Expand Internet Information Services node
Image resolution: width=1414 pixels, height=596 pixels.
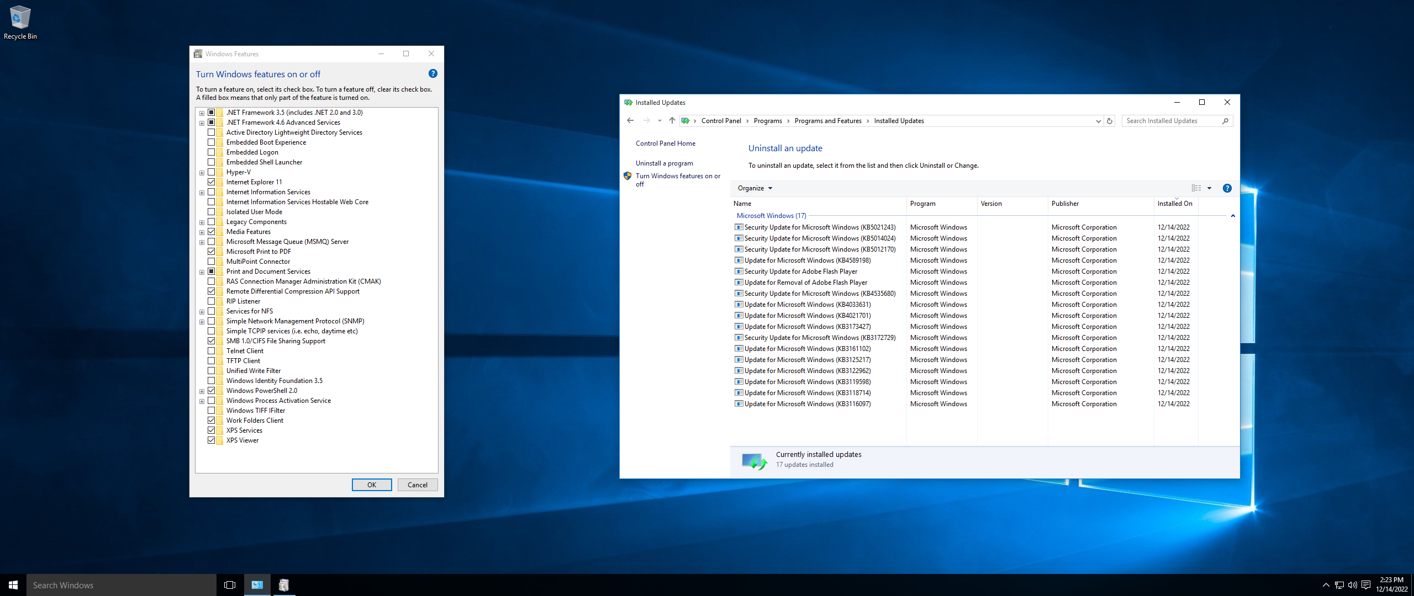(x=202, y=193)
